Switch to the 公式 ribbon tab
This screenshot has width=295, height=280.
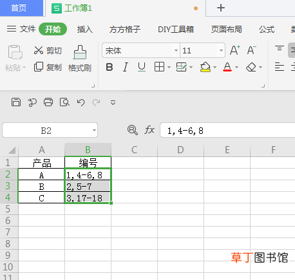coord(267,30)
